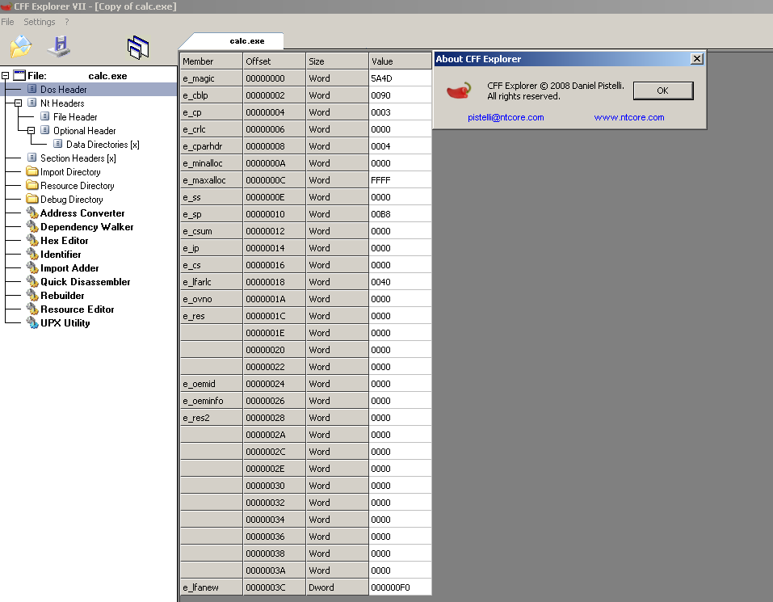The image size is (773, 602).
Task: Open File Header in the tree
Action: [75, 117]
